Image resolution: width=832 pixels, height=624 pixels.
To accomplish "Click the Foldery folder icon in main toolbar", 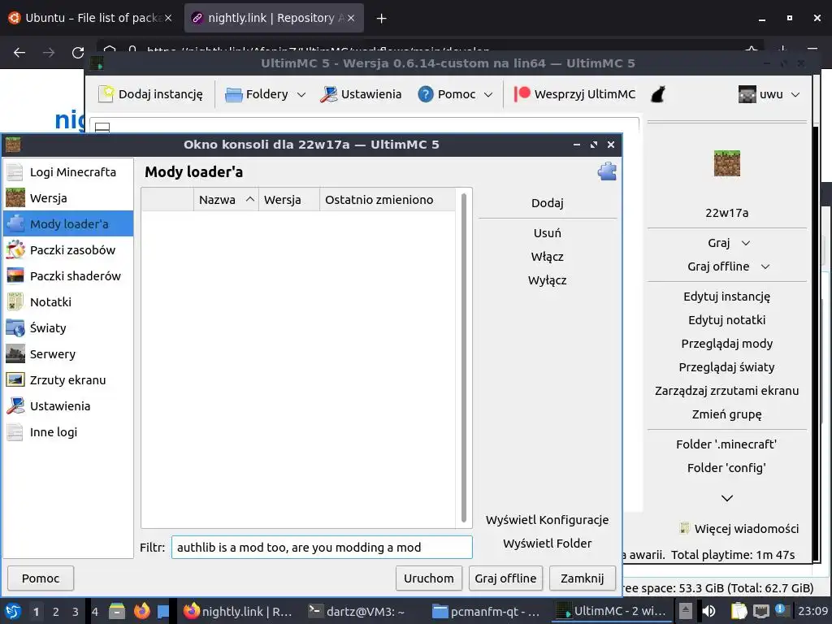I will pyautogui.click(x=233, y=94).
